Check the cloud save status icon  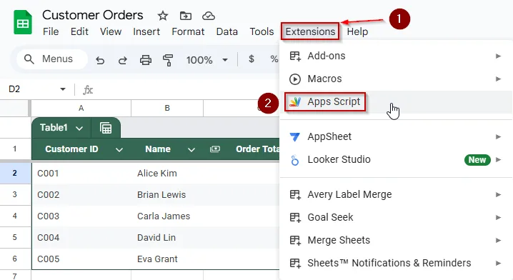coord(209,16)
